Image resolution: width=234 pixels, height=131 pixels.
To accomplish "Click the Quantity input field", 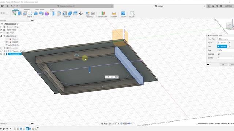I will click(x=226, y=58).
